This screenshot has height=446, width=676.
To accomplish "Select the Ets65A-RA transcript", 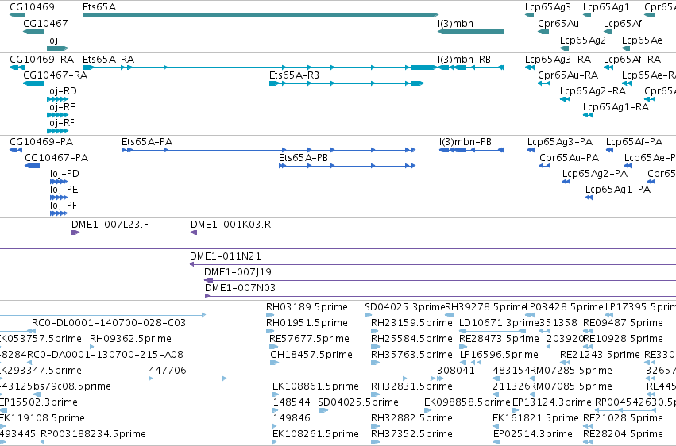I will pyautogui.click(x=259, y=67).
